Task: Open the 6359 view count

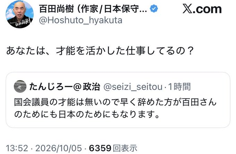Action: (x=100, y=148)
